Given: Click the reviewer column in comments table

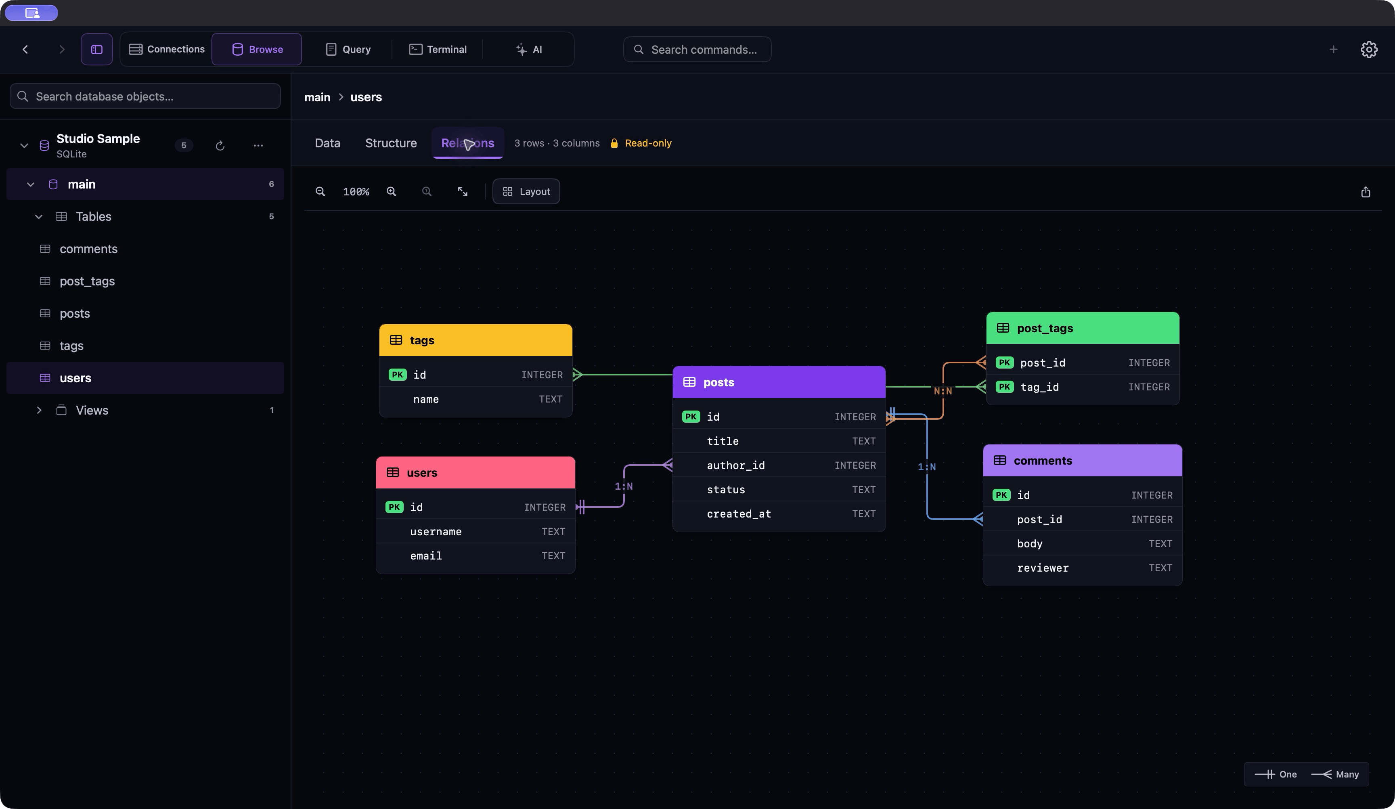Looking at the screenshot, I should [1083, 568].
